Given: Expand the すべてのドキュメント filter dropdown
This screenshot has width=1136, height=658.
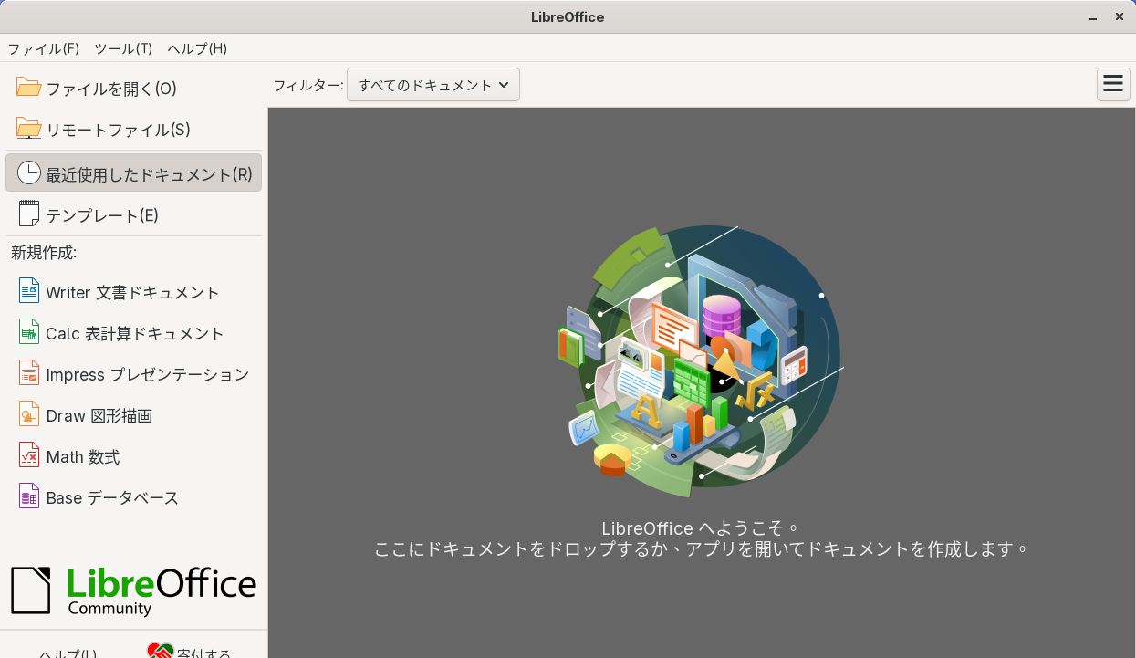Looking at the screenshot, I should point(433,85).
